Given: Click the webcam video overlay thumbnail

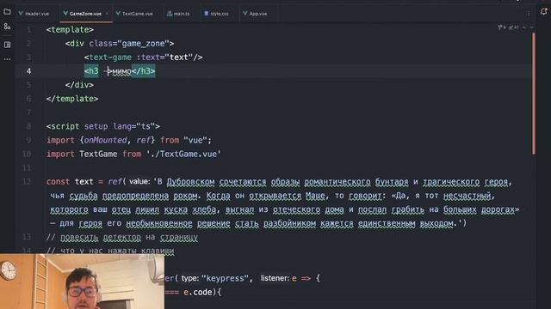Looking at the screenshot, I should [x=82, y=282].
